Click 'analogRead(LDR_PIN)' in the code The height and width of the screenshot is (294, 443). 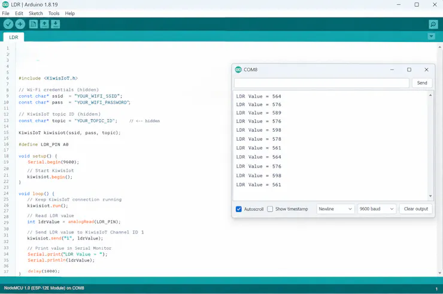tap(93, 222)
